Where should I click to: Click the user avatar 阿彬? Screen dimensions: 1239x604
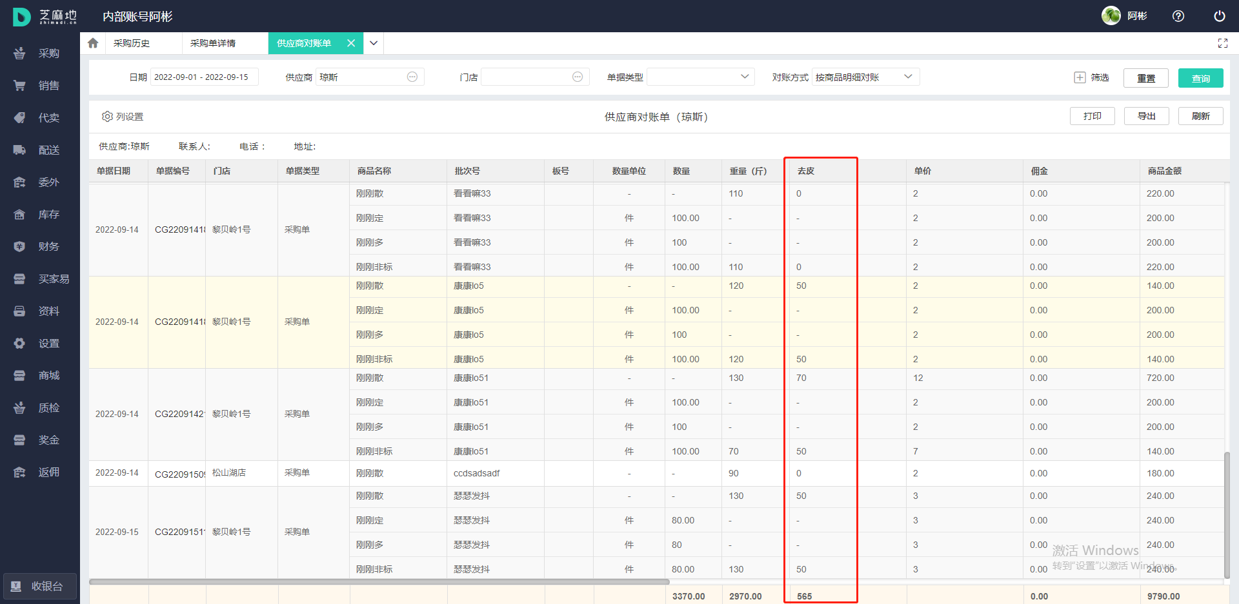[1111, 15]
